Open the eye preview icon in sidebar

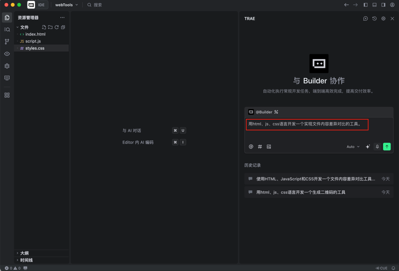pos(7,54)
